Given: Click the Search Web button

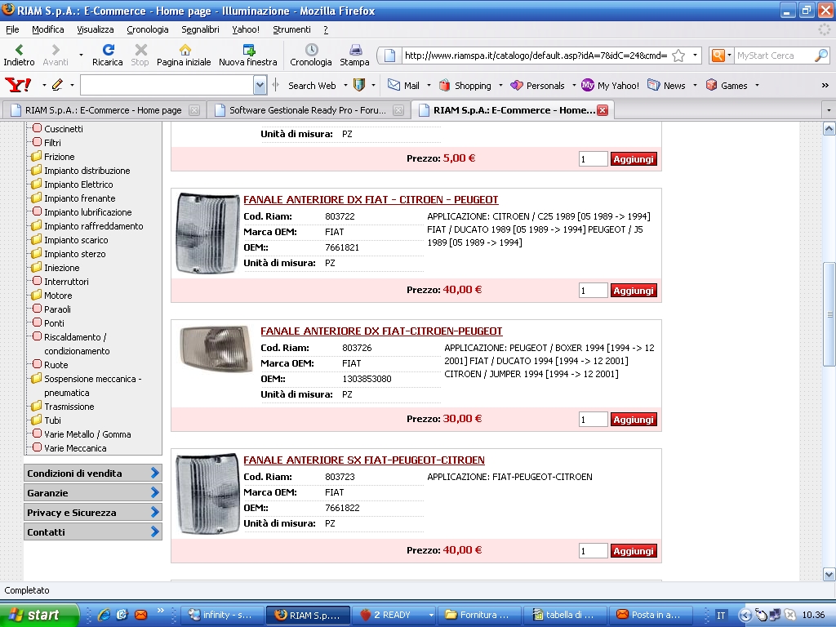Looking at the screenshot, I should [x=312, y=85].
